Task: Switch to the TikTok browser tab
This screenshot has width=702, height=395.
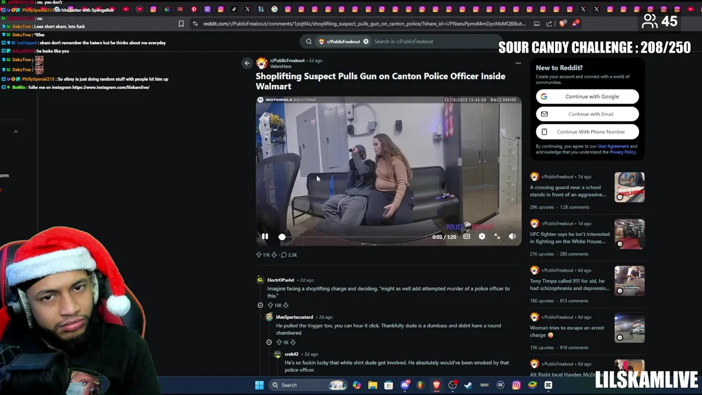Action: click(x=234, y=9)
